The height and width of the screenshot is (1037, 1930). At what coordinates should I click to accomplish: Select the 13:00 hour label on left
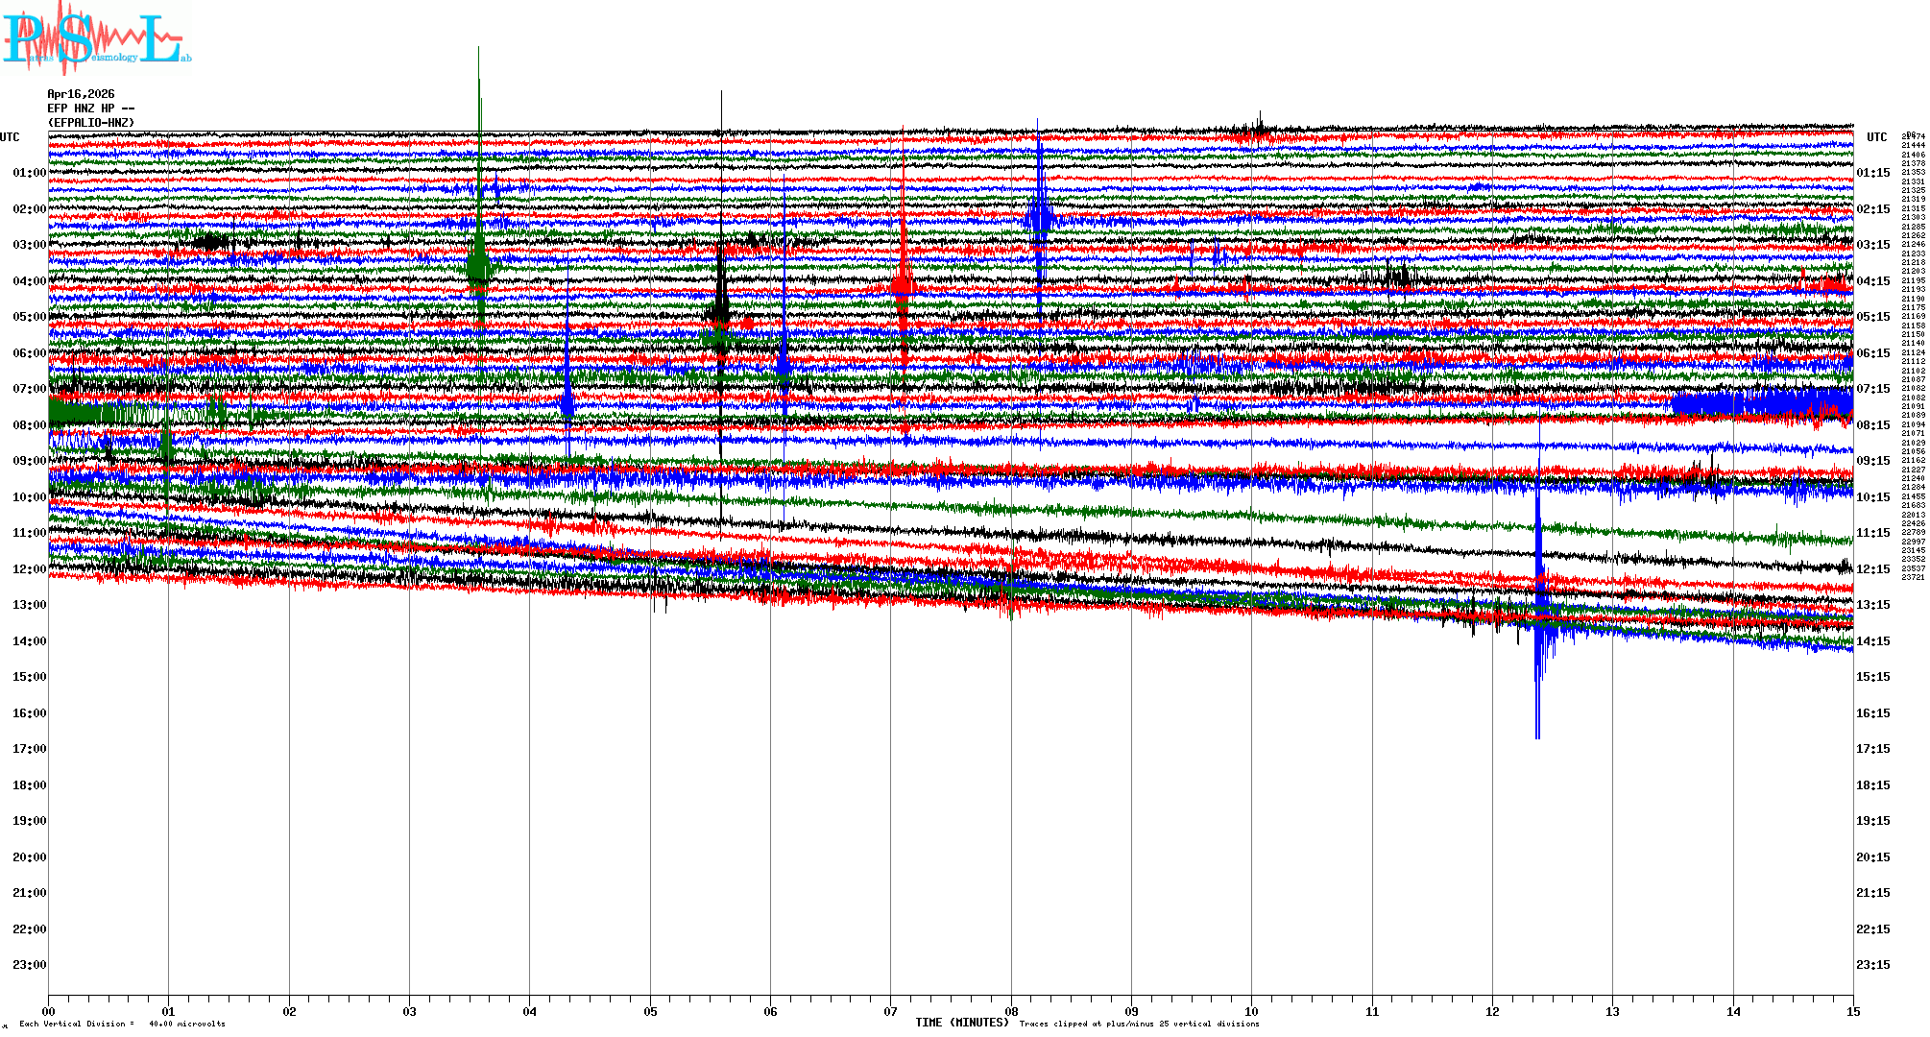(29, 605)
